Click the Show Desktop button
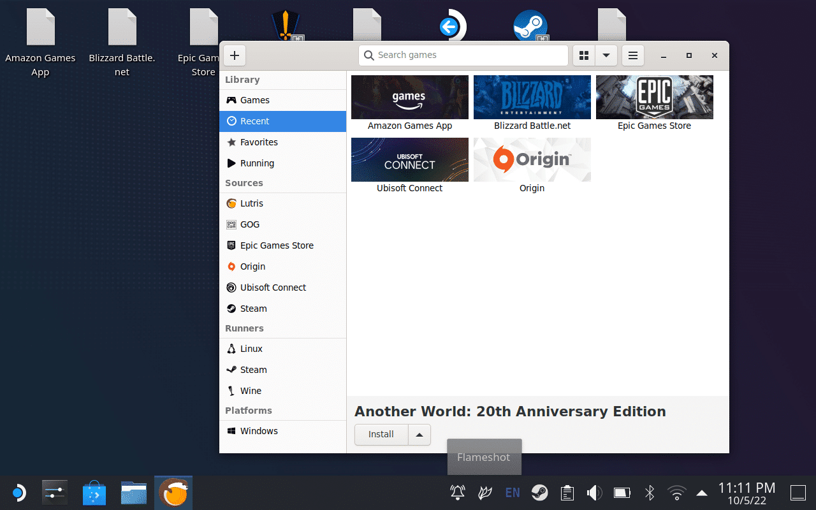The height and width of the screenshot is (510, 816). point(798,493)
